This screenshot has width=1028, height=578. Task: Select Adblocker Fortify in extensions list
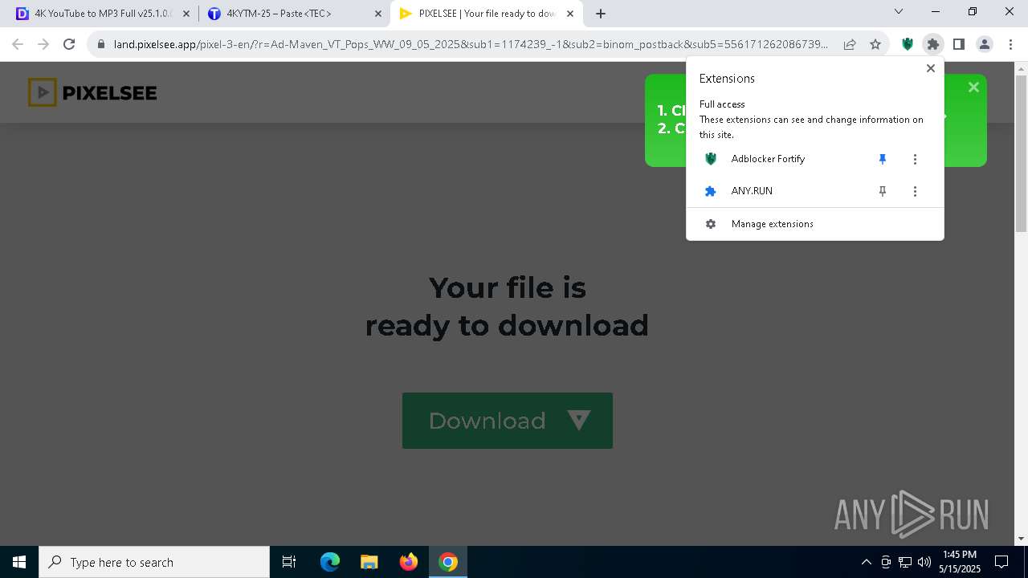[x=768, y=159]
